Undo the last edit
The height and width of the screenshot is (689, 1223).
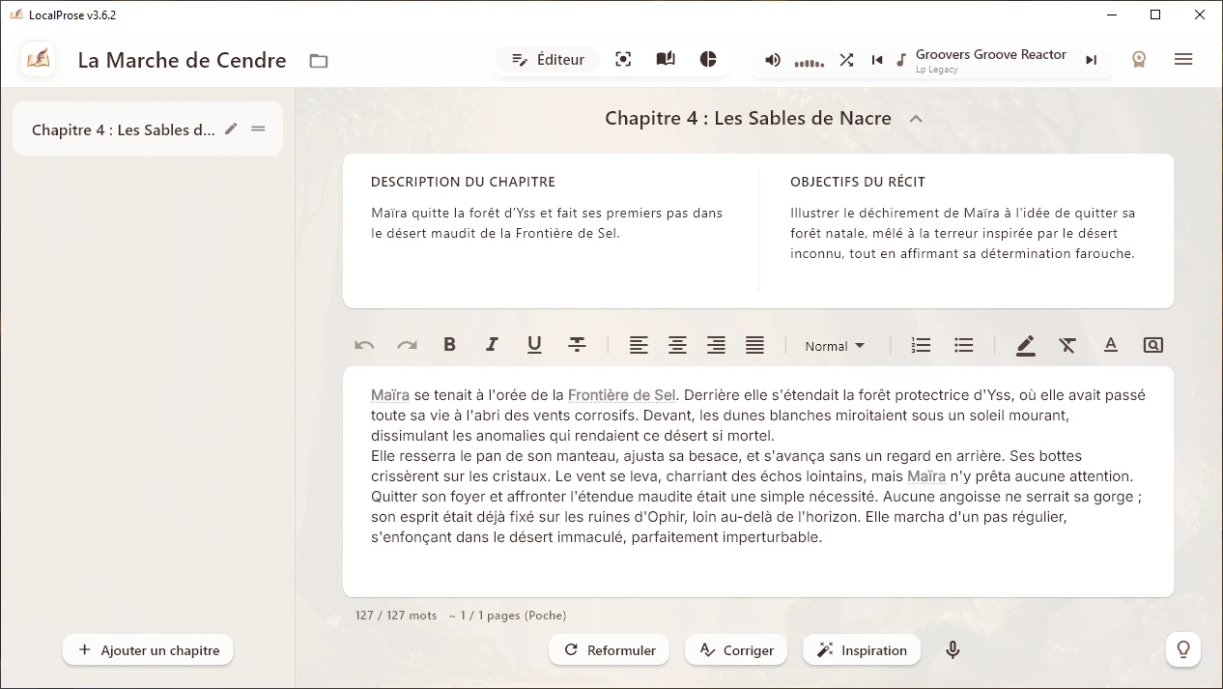(x=364, y=345)
